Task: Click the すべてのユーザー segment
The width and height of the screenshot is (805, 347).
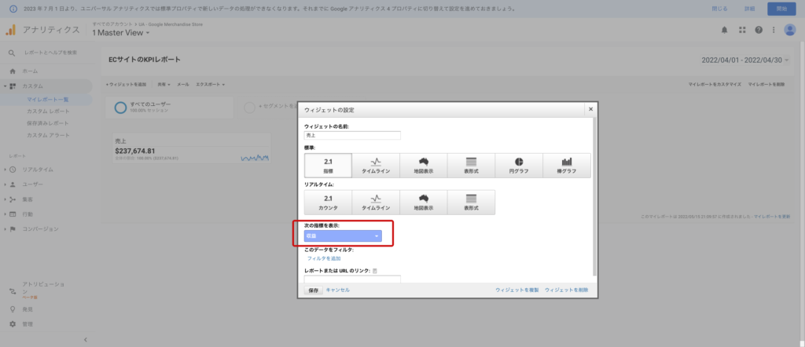Action: coord(169,107)
